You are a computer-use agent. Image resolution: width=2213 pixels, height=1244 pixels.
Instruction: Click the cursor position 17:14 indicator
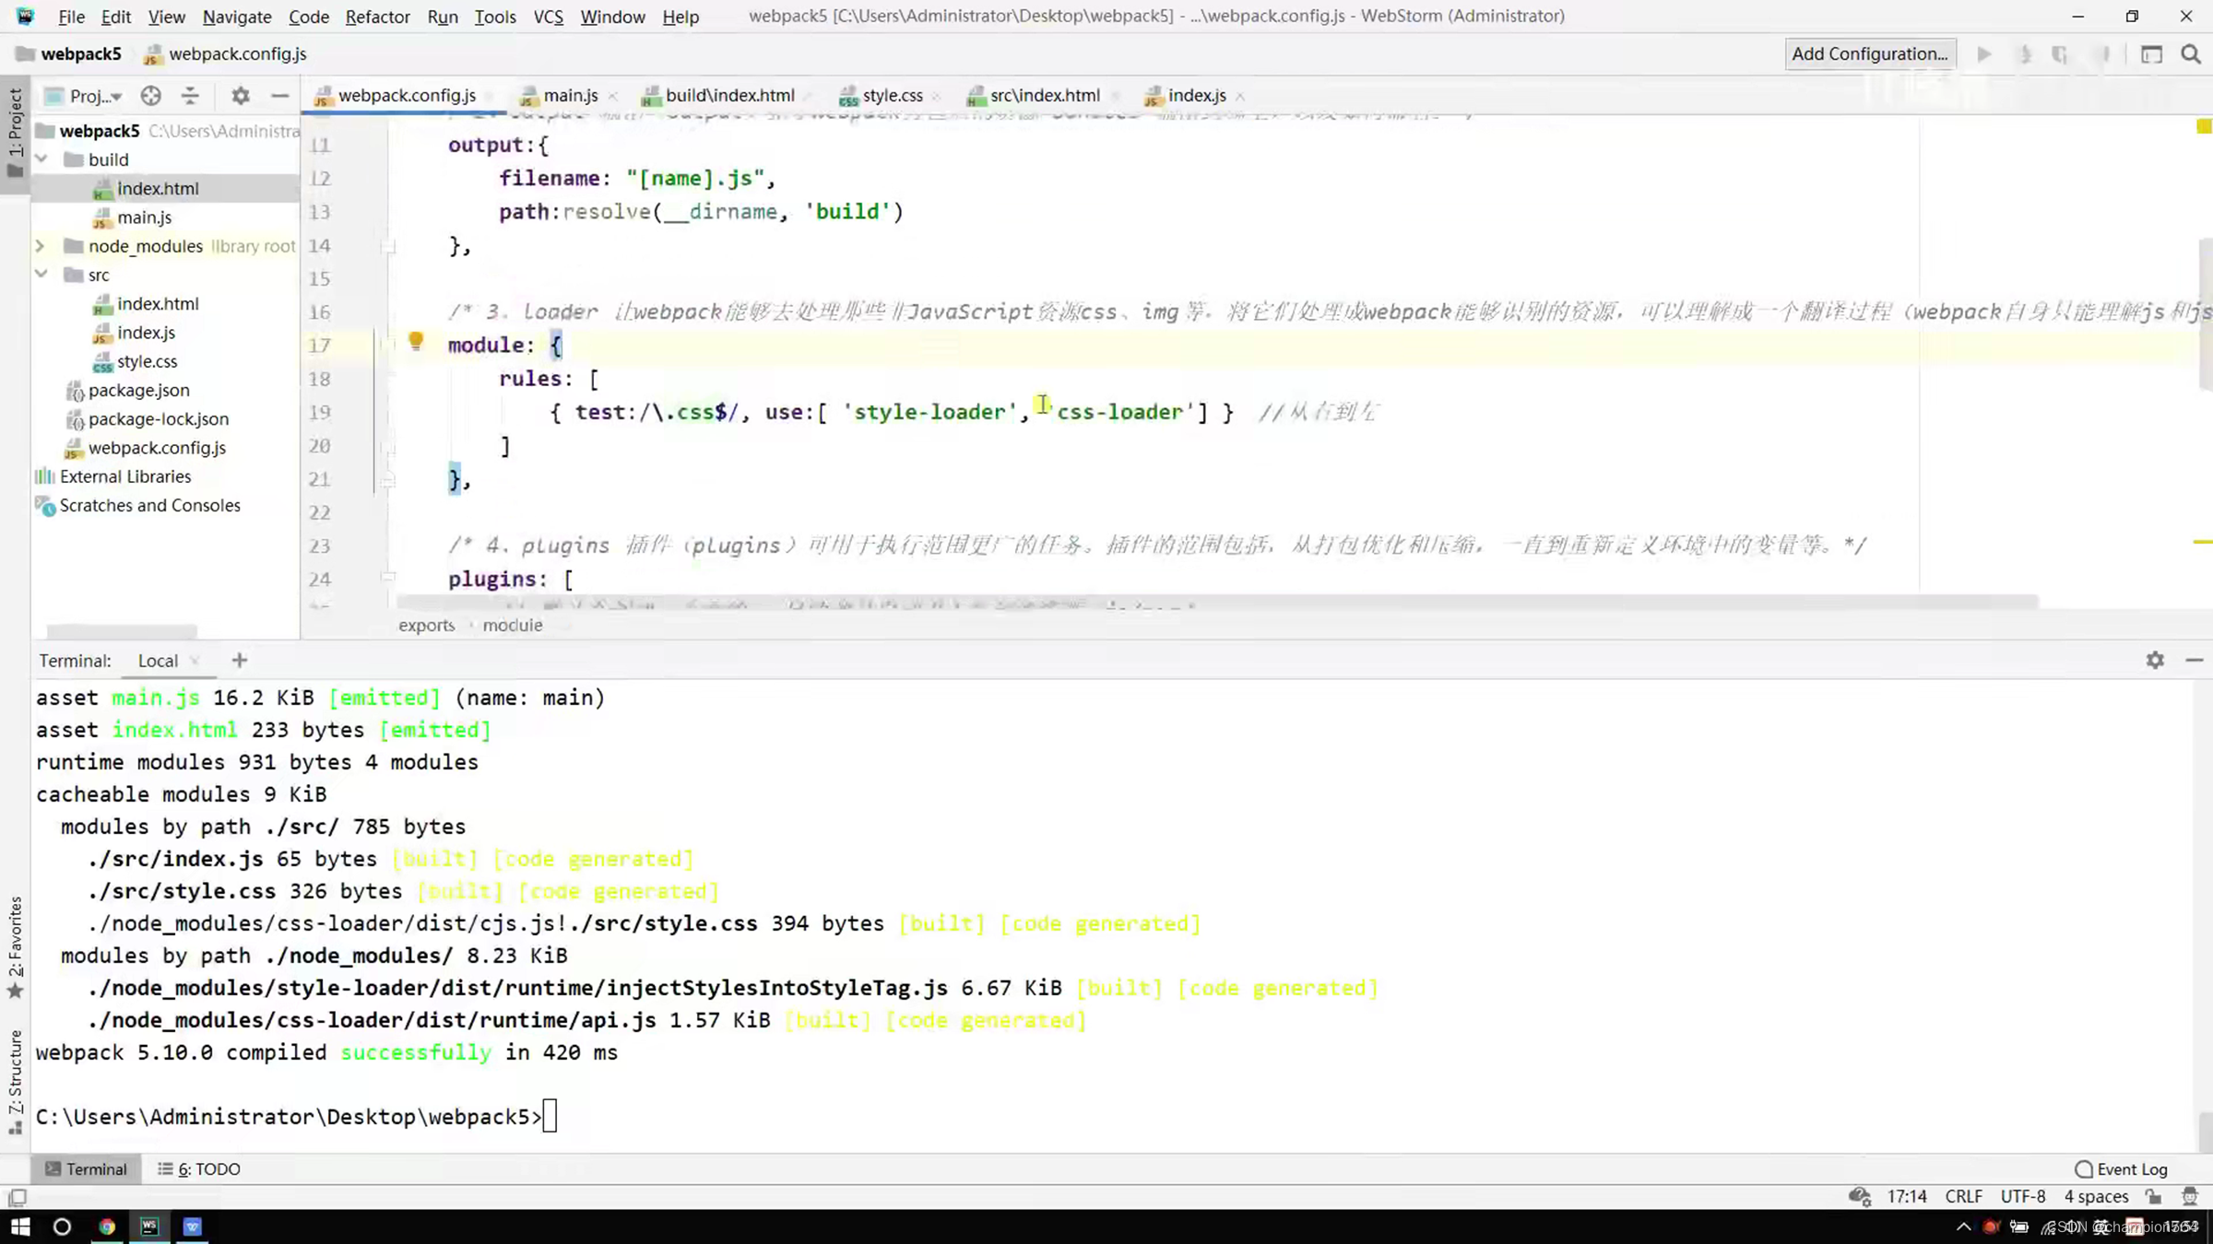1907,1196
